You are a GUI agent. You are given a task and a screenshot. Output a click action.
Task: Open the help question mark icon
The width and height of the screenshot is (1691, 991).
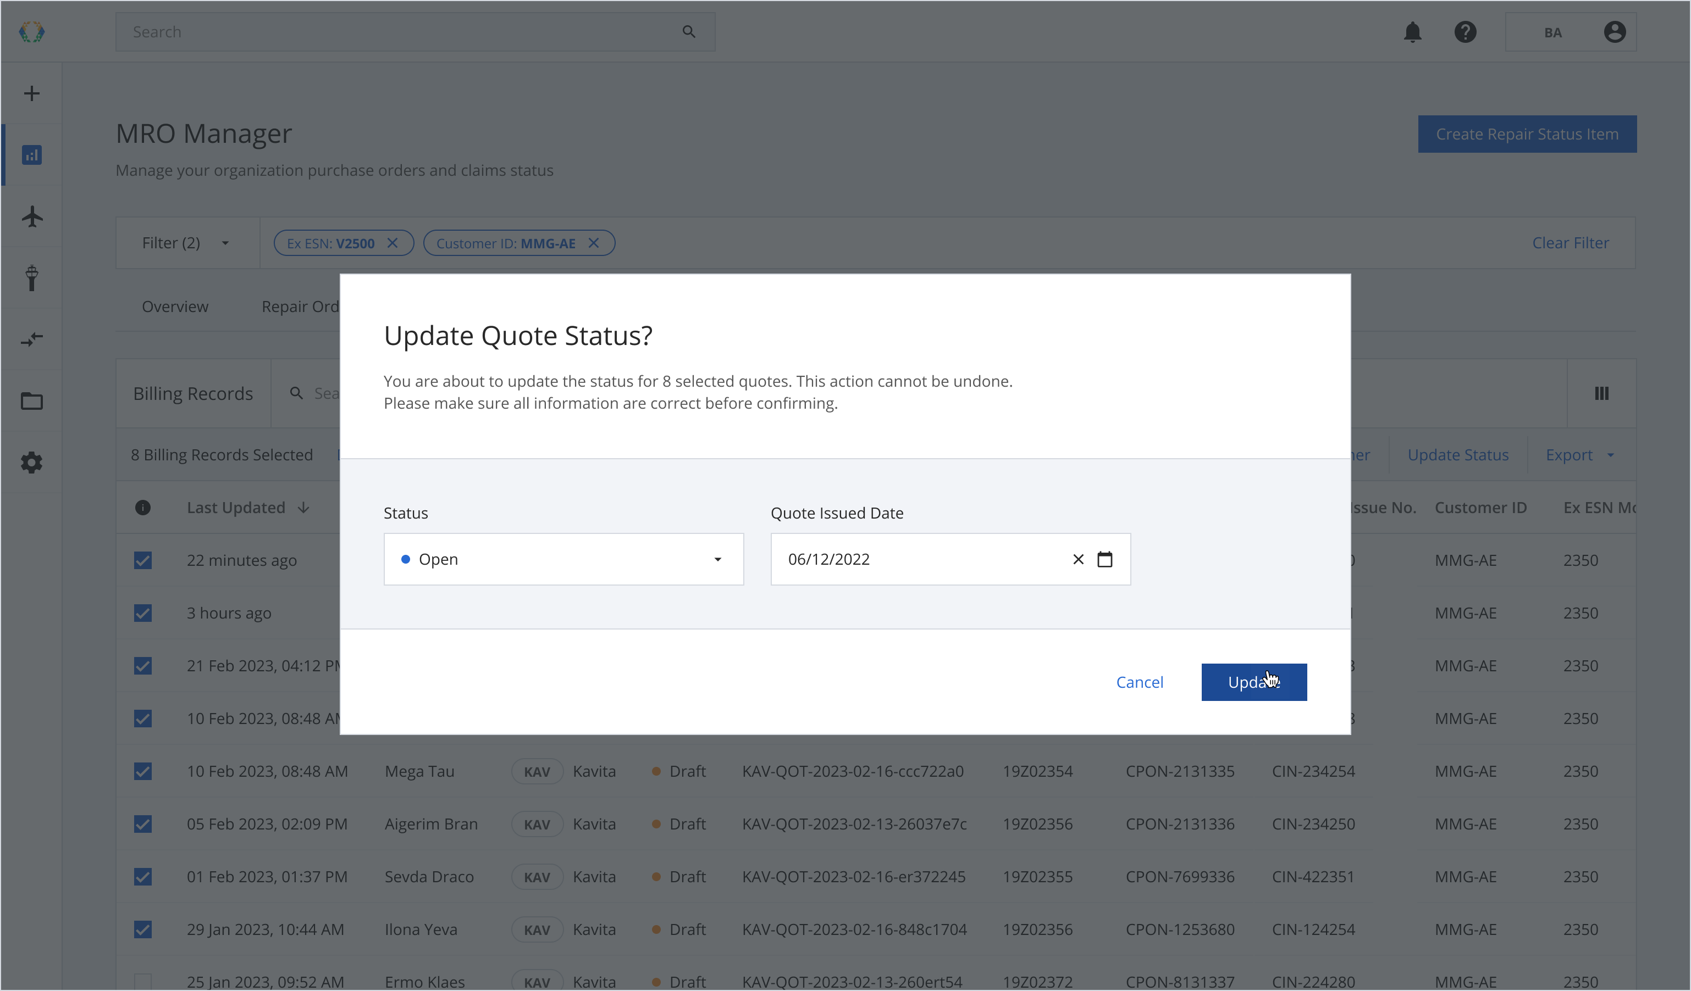(1465, 31)
